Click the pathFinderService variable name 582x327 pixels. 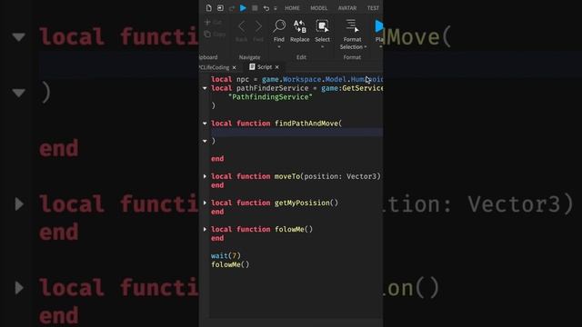(x=273, y=88)
